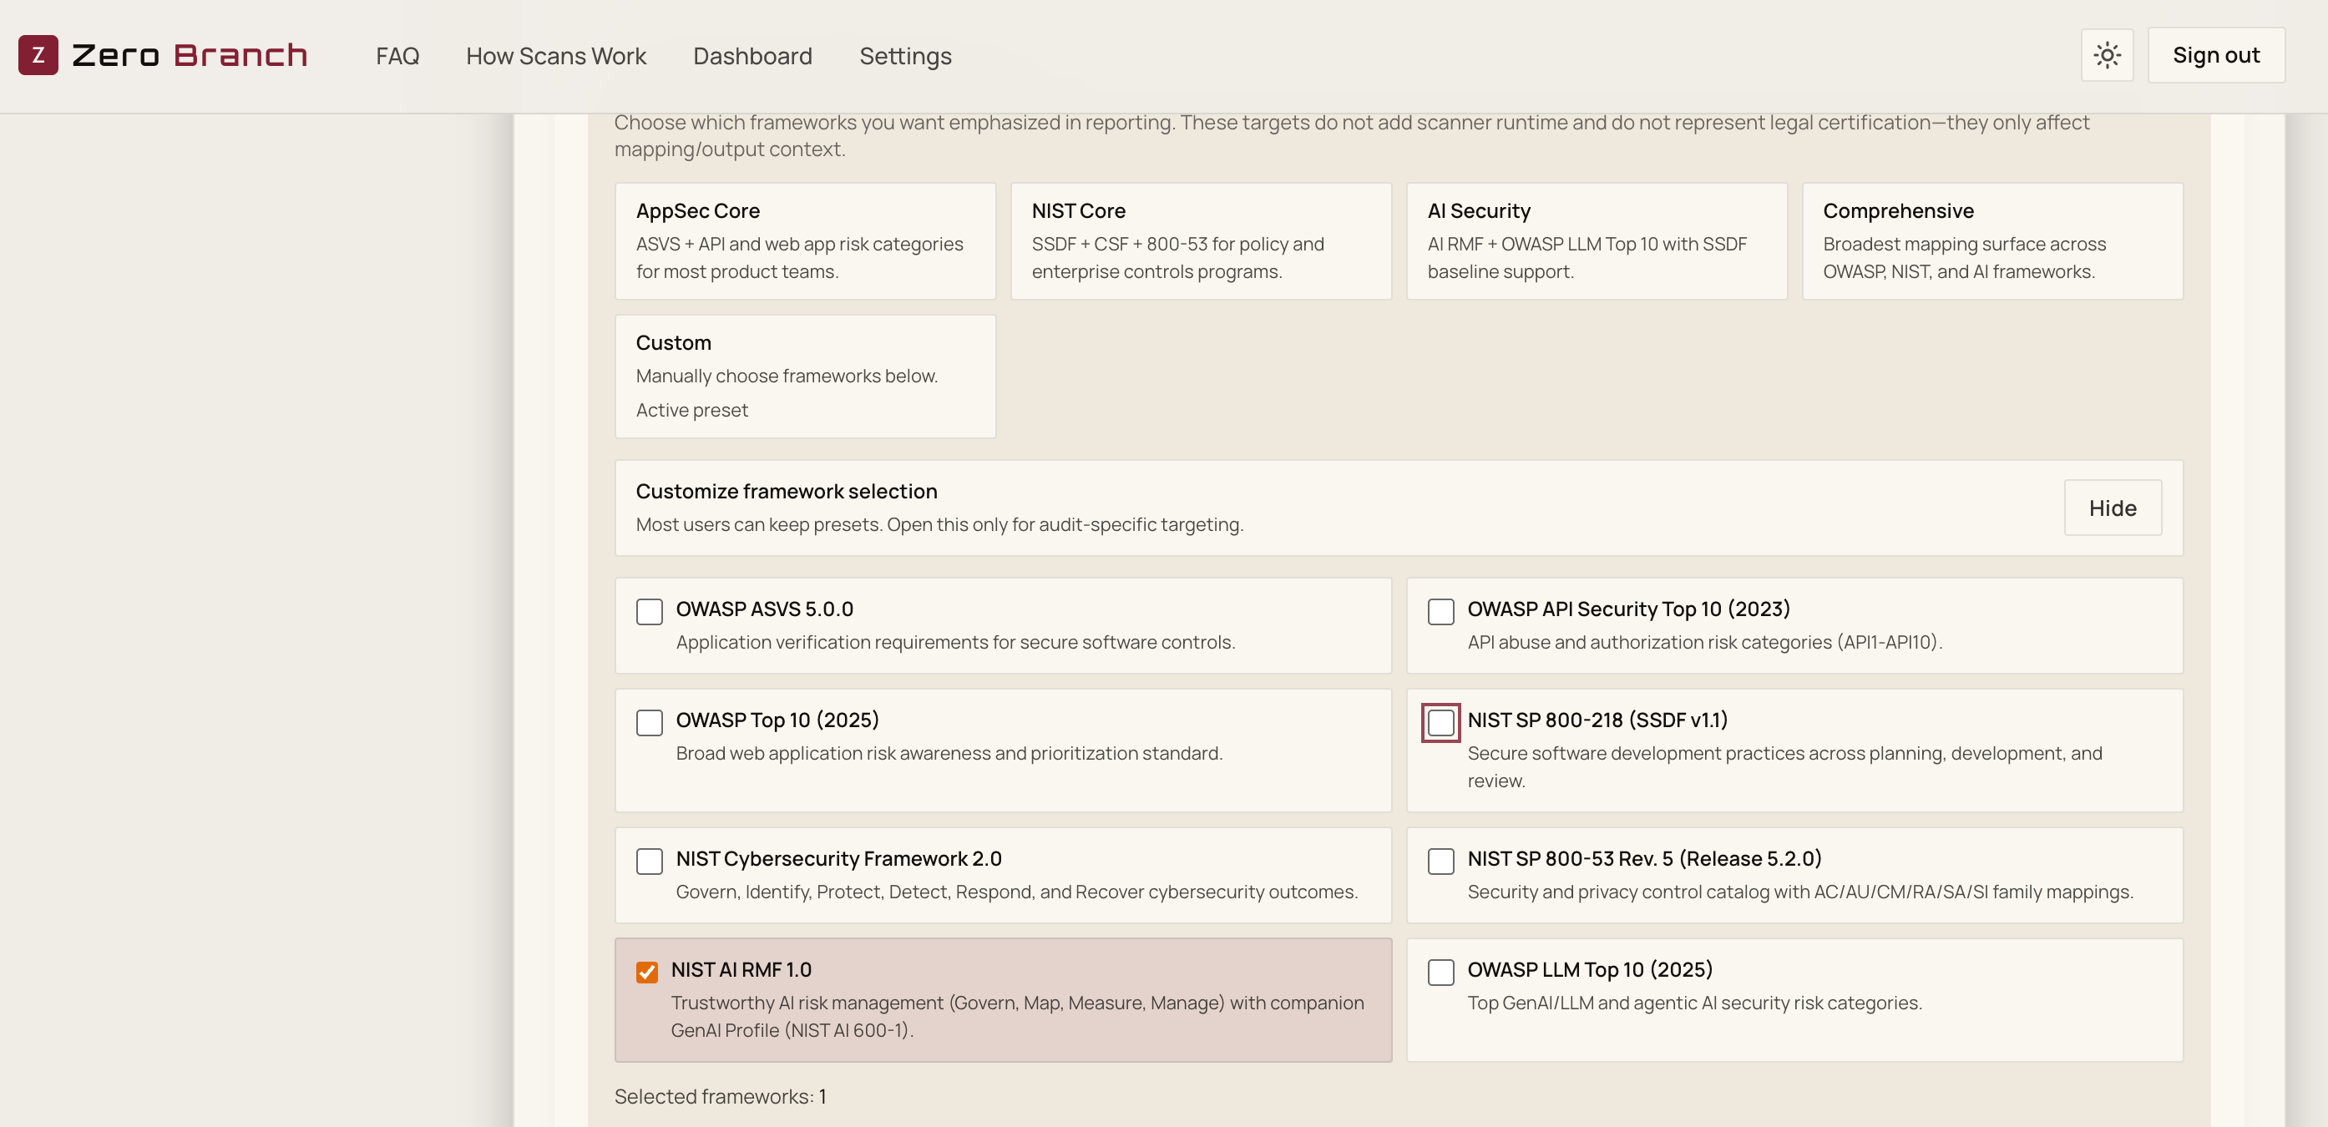
Task: Uncheck the NIST AI RMF 1.0 checkbox
Action: click(647, 973)
